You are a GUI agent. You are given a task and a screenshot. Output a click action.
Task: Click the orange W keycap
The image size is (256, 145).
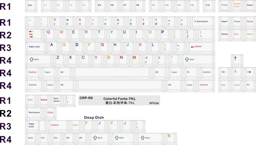click(x=63, y=35)
